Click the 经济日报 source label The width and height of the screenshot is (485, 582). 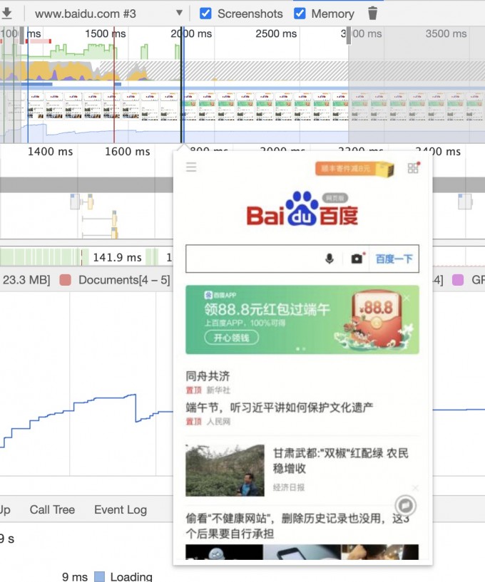[289, 487]
